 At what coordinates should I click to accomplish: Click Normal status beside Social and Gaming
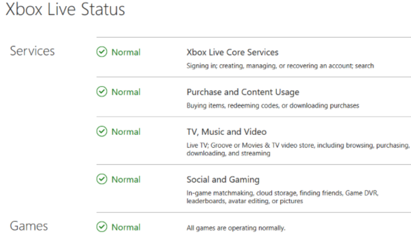click(x=126, y=180)
